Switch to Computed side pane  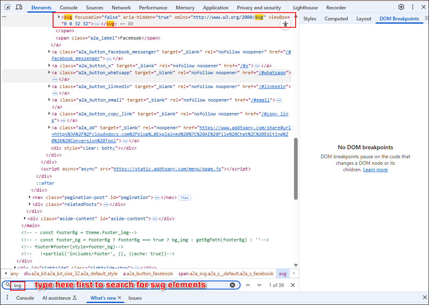tap(336, 19)
